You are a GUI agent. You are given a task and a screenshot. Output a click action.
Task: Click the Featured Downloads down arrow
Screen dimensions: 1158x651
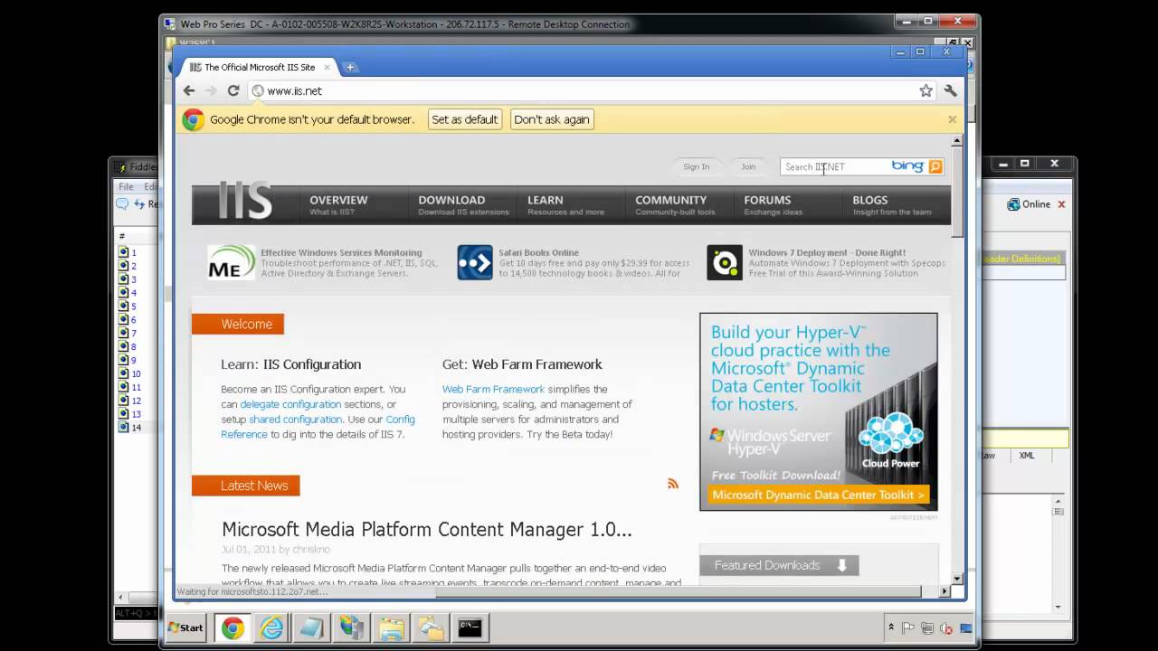pyautogui.click(x=841, y=565)
